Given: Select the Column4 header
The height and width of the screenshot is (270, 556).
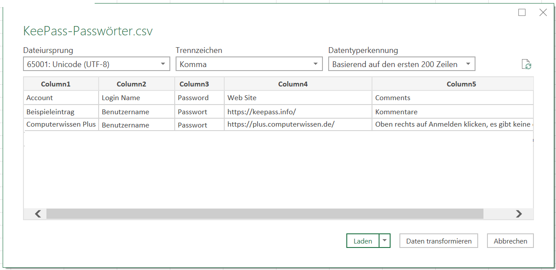Looking at the screenshot, I should tap(293, 84).
